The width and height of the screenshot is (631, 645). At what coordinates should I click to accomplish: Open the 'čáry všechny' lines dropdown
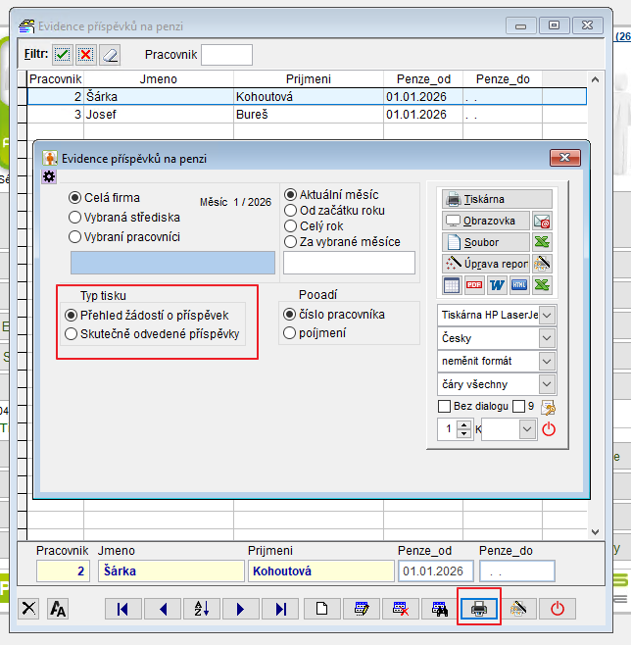[x=547, y=385]
